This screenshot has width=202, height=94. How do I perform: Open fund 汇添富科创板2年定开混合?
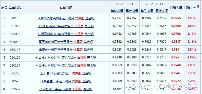[56, 34]
